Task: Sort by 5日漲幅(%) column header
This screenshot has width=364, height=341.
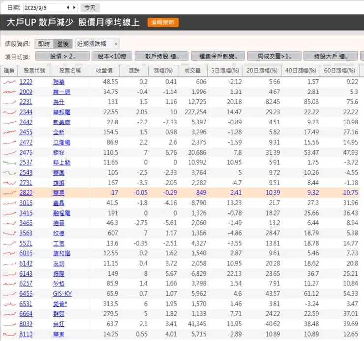Action: (x=225, y=71)
